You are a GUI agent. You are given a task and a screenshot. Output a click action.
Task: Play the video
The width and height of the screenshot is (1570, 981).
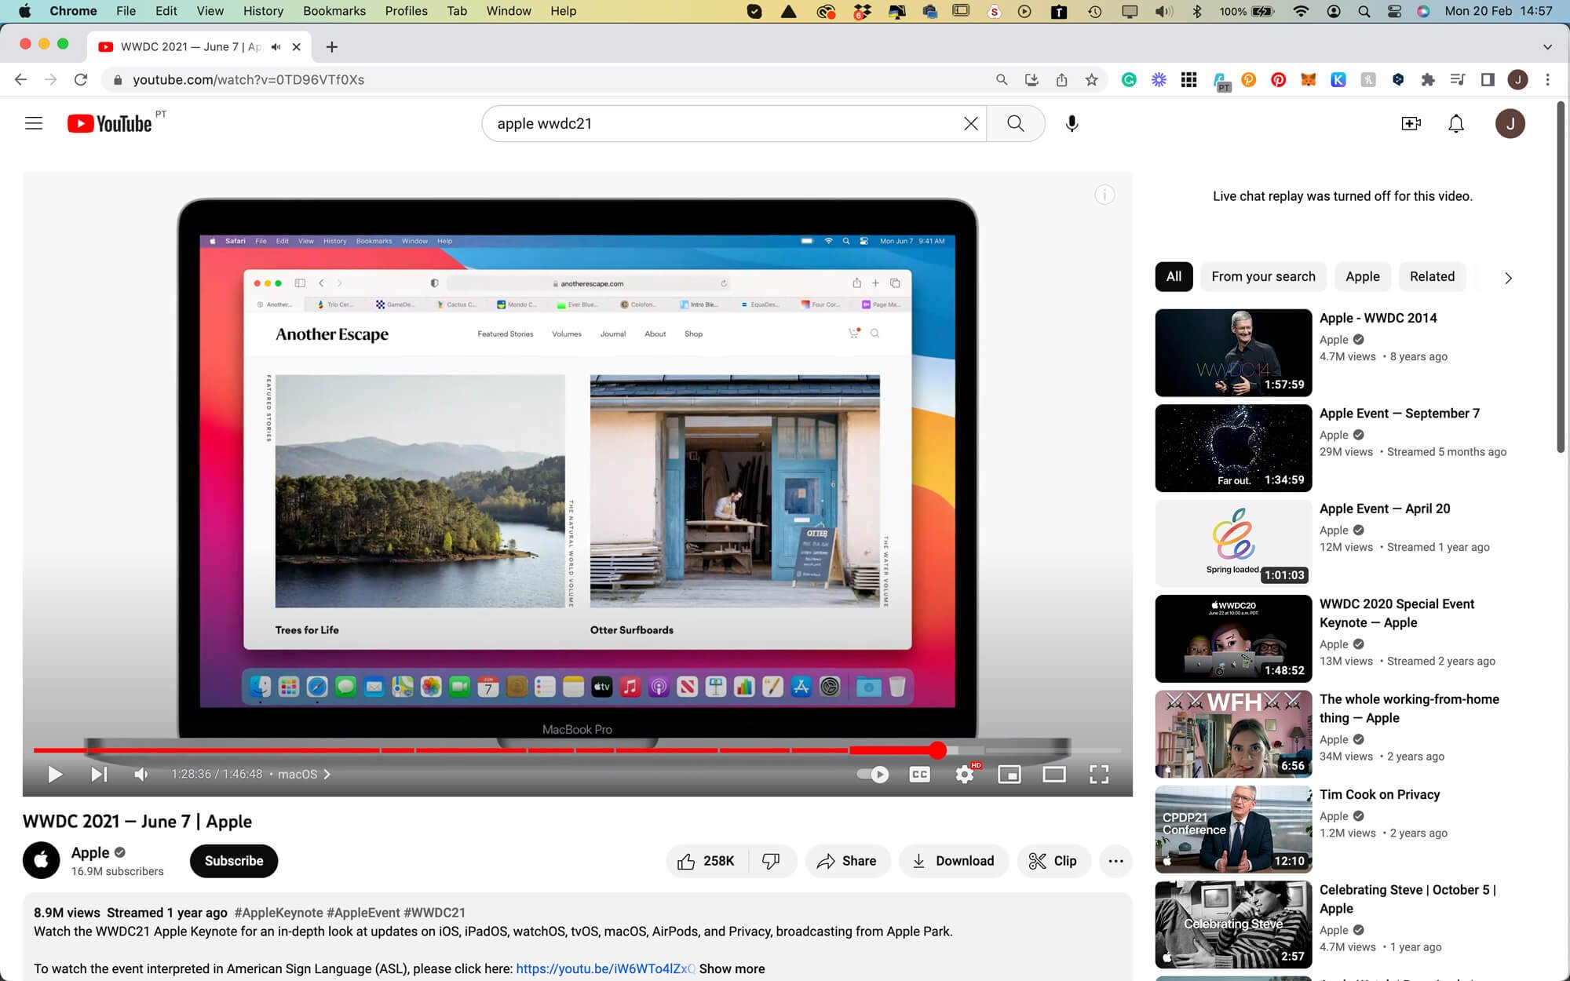[55, 775]
